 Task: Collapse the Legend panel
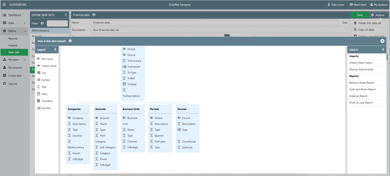(x=55, y=49)
